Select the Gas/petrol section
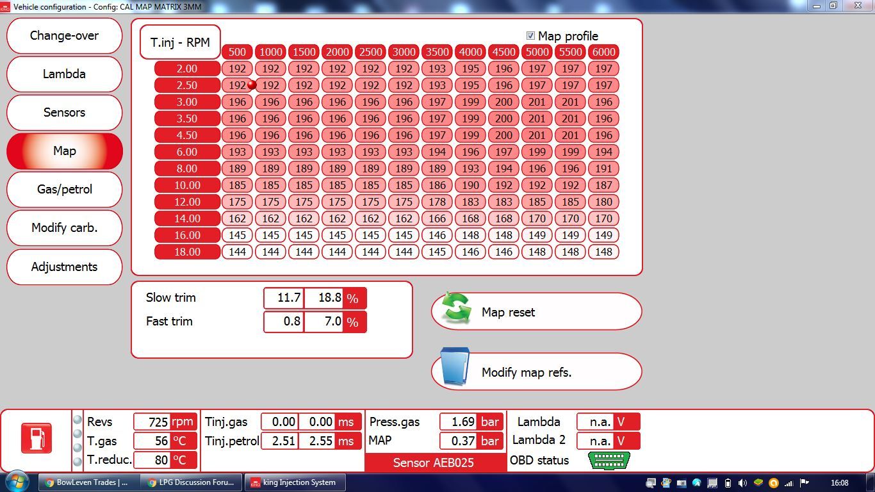This screenshot has height=492, width=875. point(64,190)
